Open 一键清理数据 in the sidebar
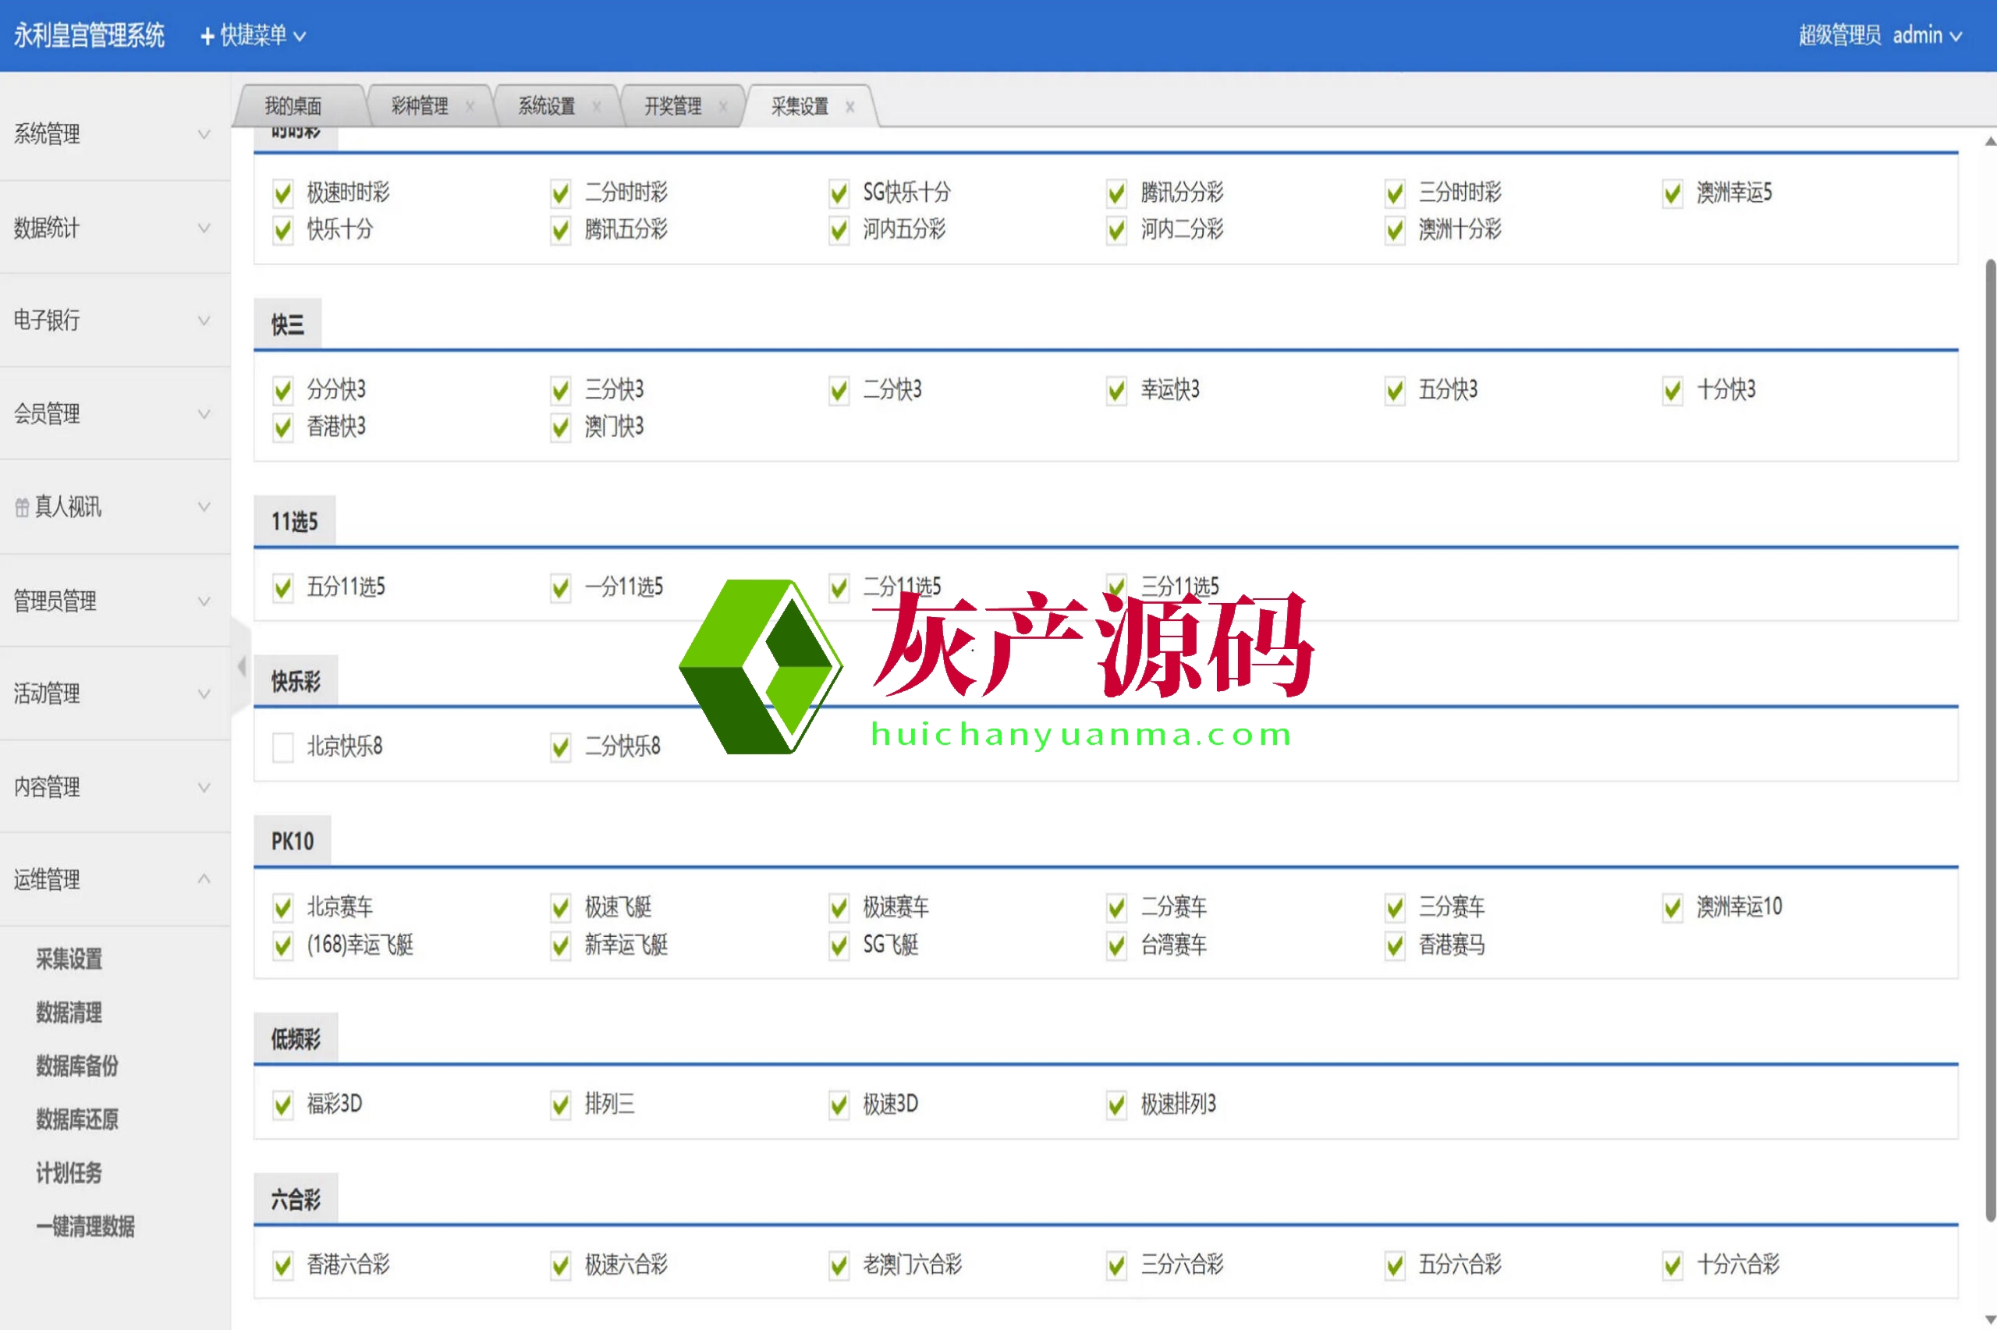Screen dimensions: 1997x1330 tap(86, 1226)
